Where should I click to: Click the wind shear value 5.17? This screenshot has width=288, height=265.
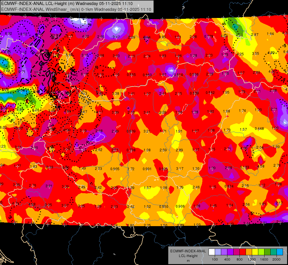point(82,150)
